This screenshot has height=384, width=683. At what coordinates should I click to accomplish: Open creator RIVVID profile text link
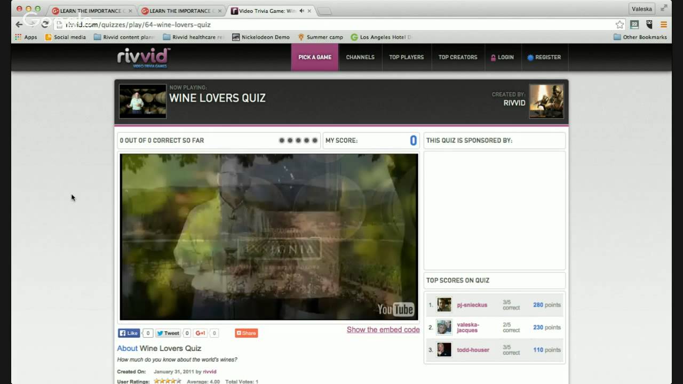(514, 103)
